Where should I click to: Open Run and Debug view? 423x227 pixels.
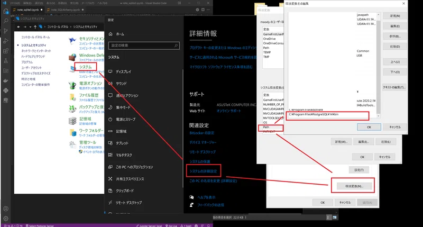(6, 41)
